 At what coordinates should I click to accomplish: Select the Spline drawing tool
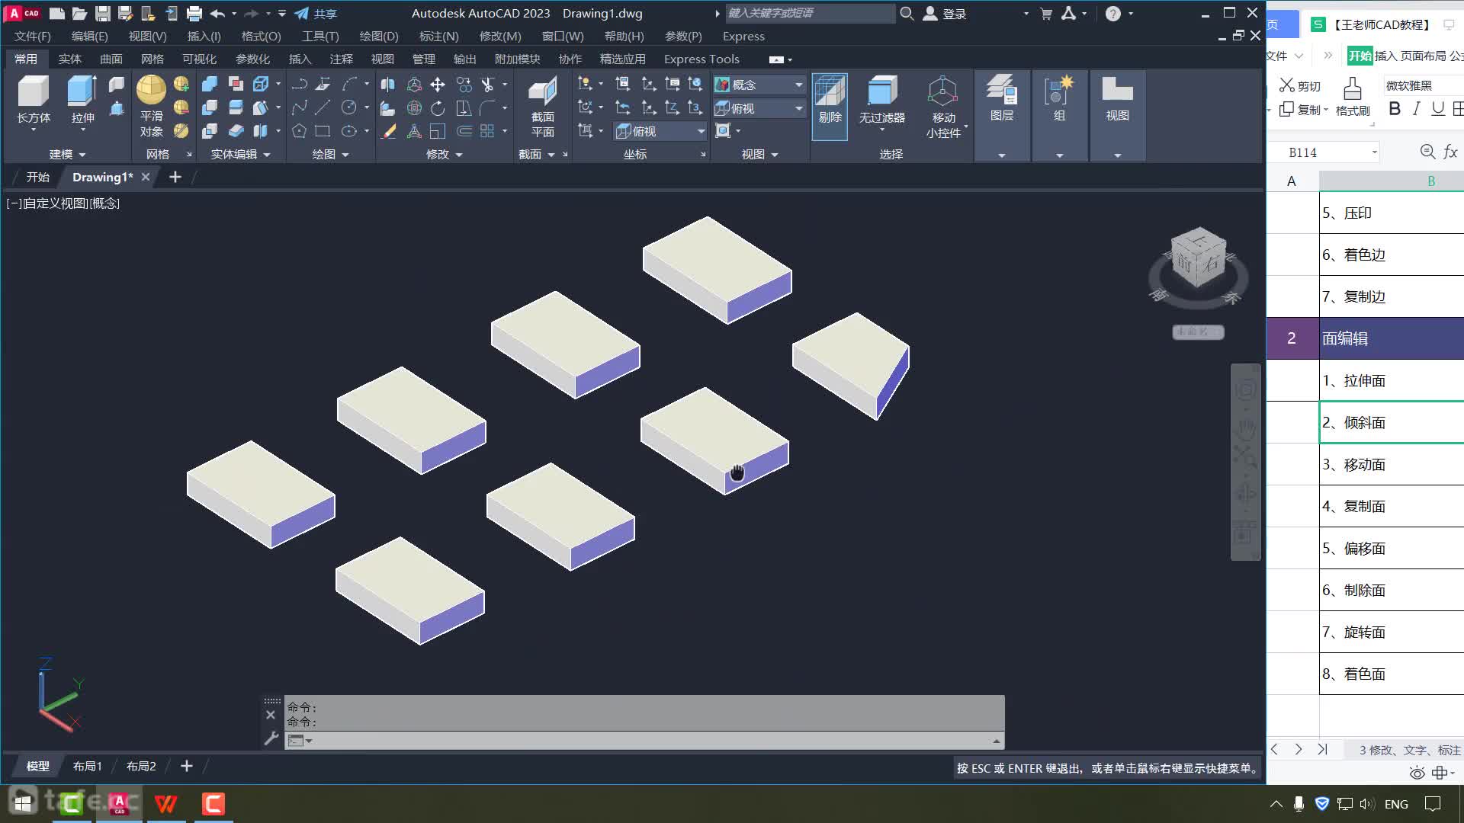coord(299,107)
